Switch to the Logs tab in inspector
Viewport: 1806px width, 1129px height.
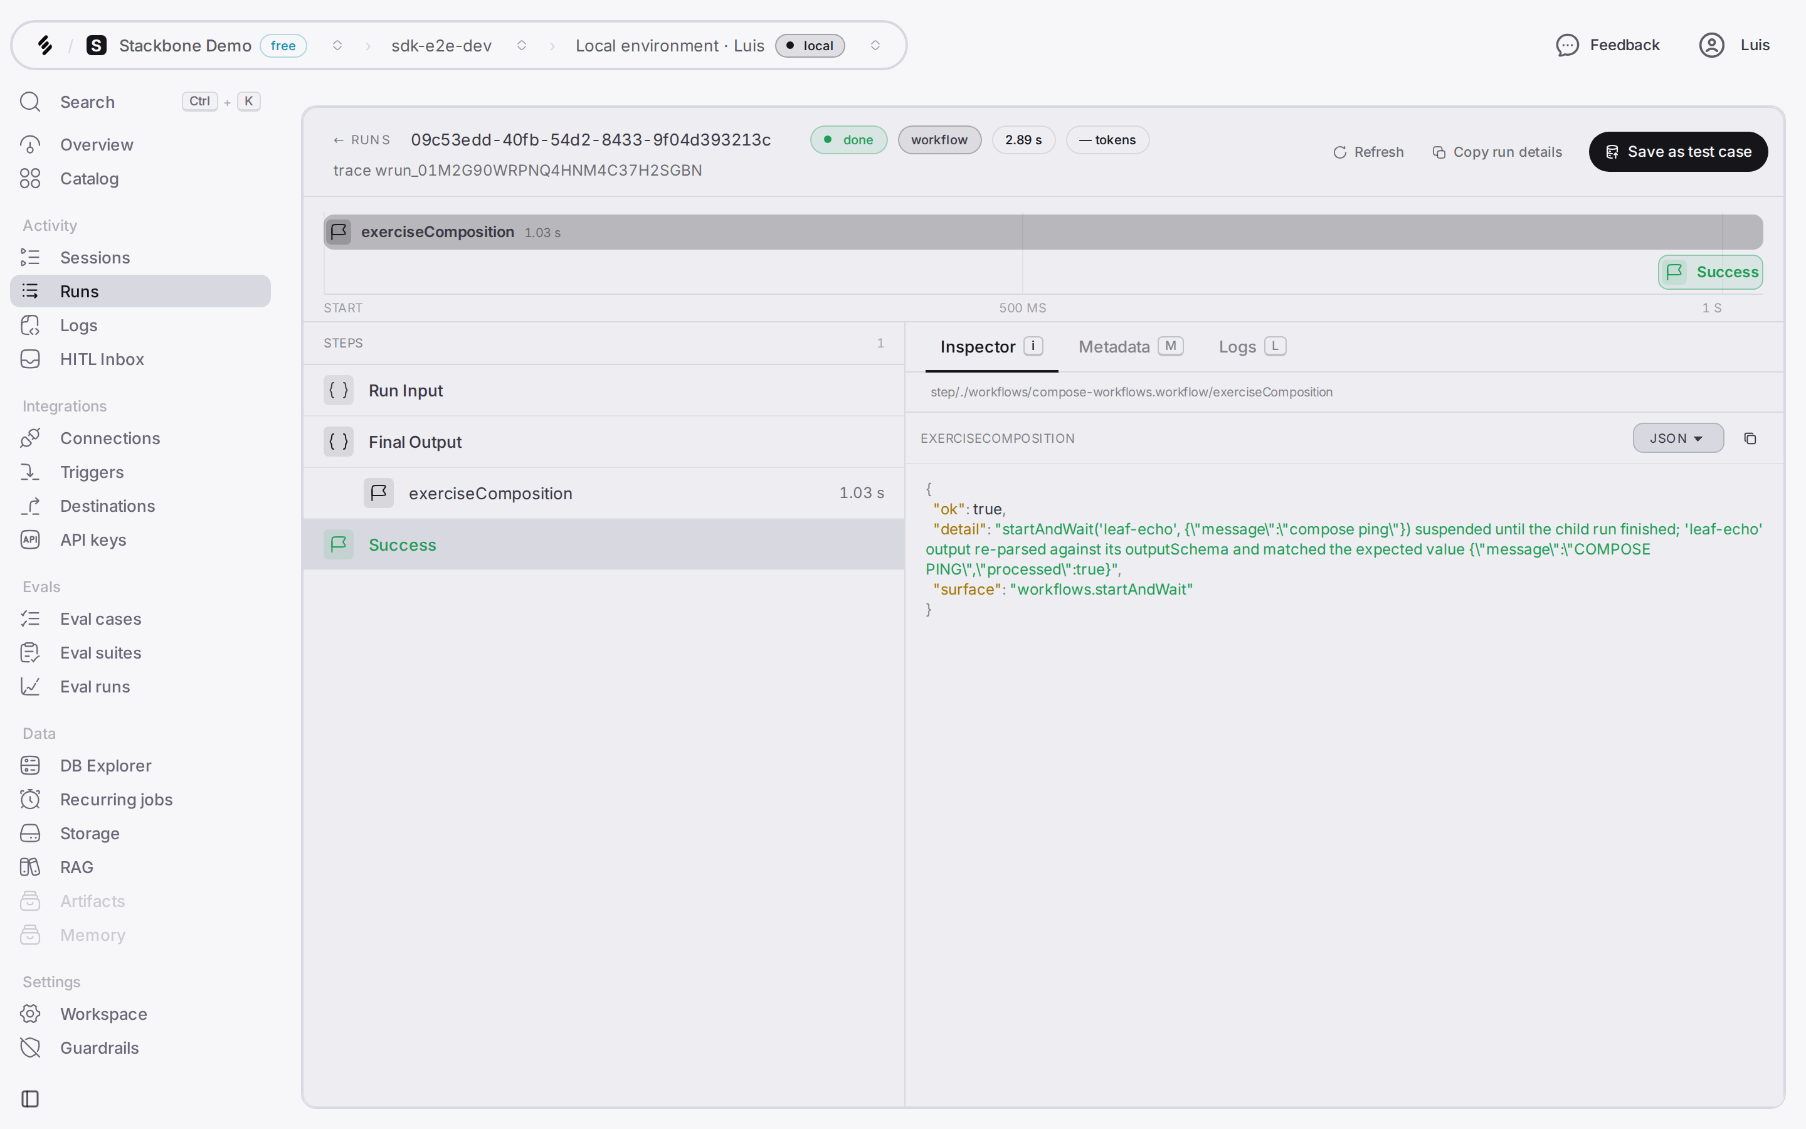click(x=1252, y=347)
